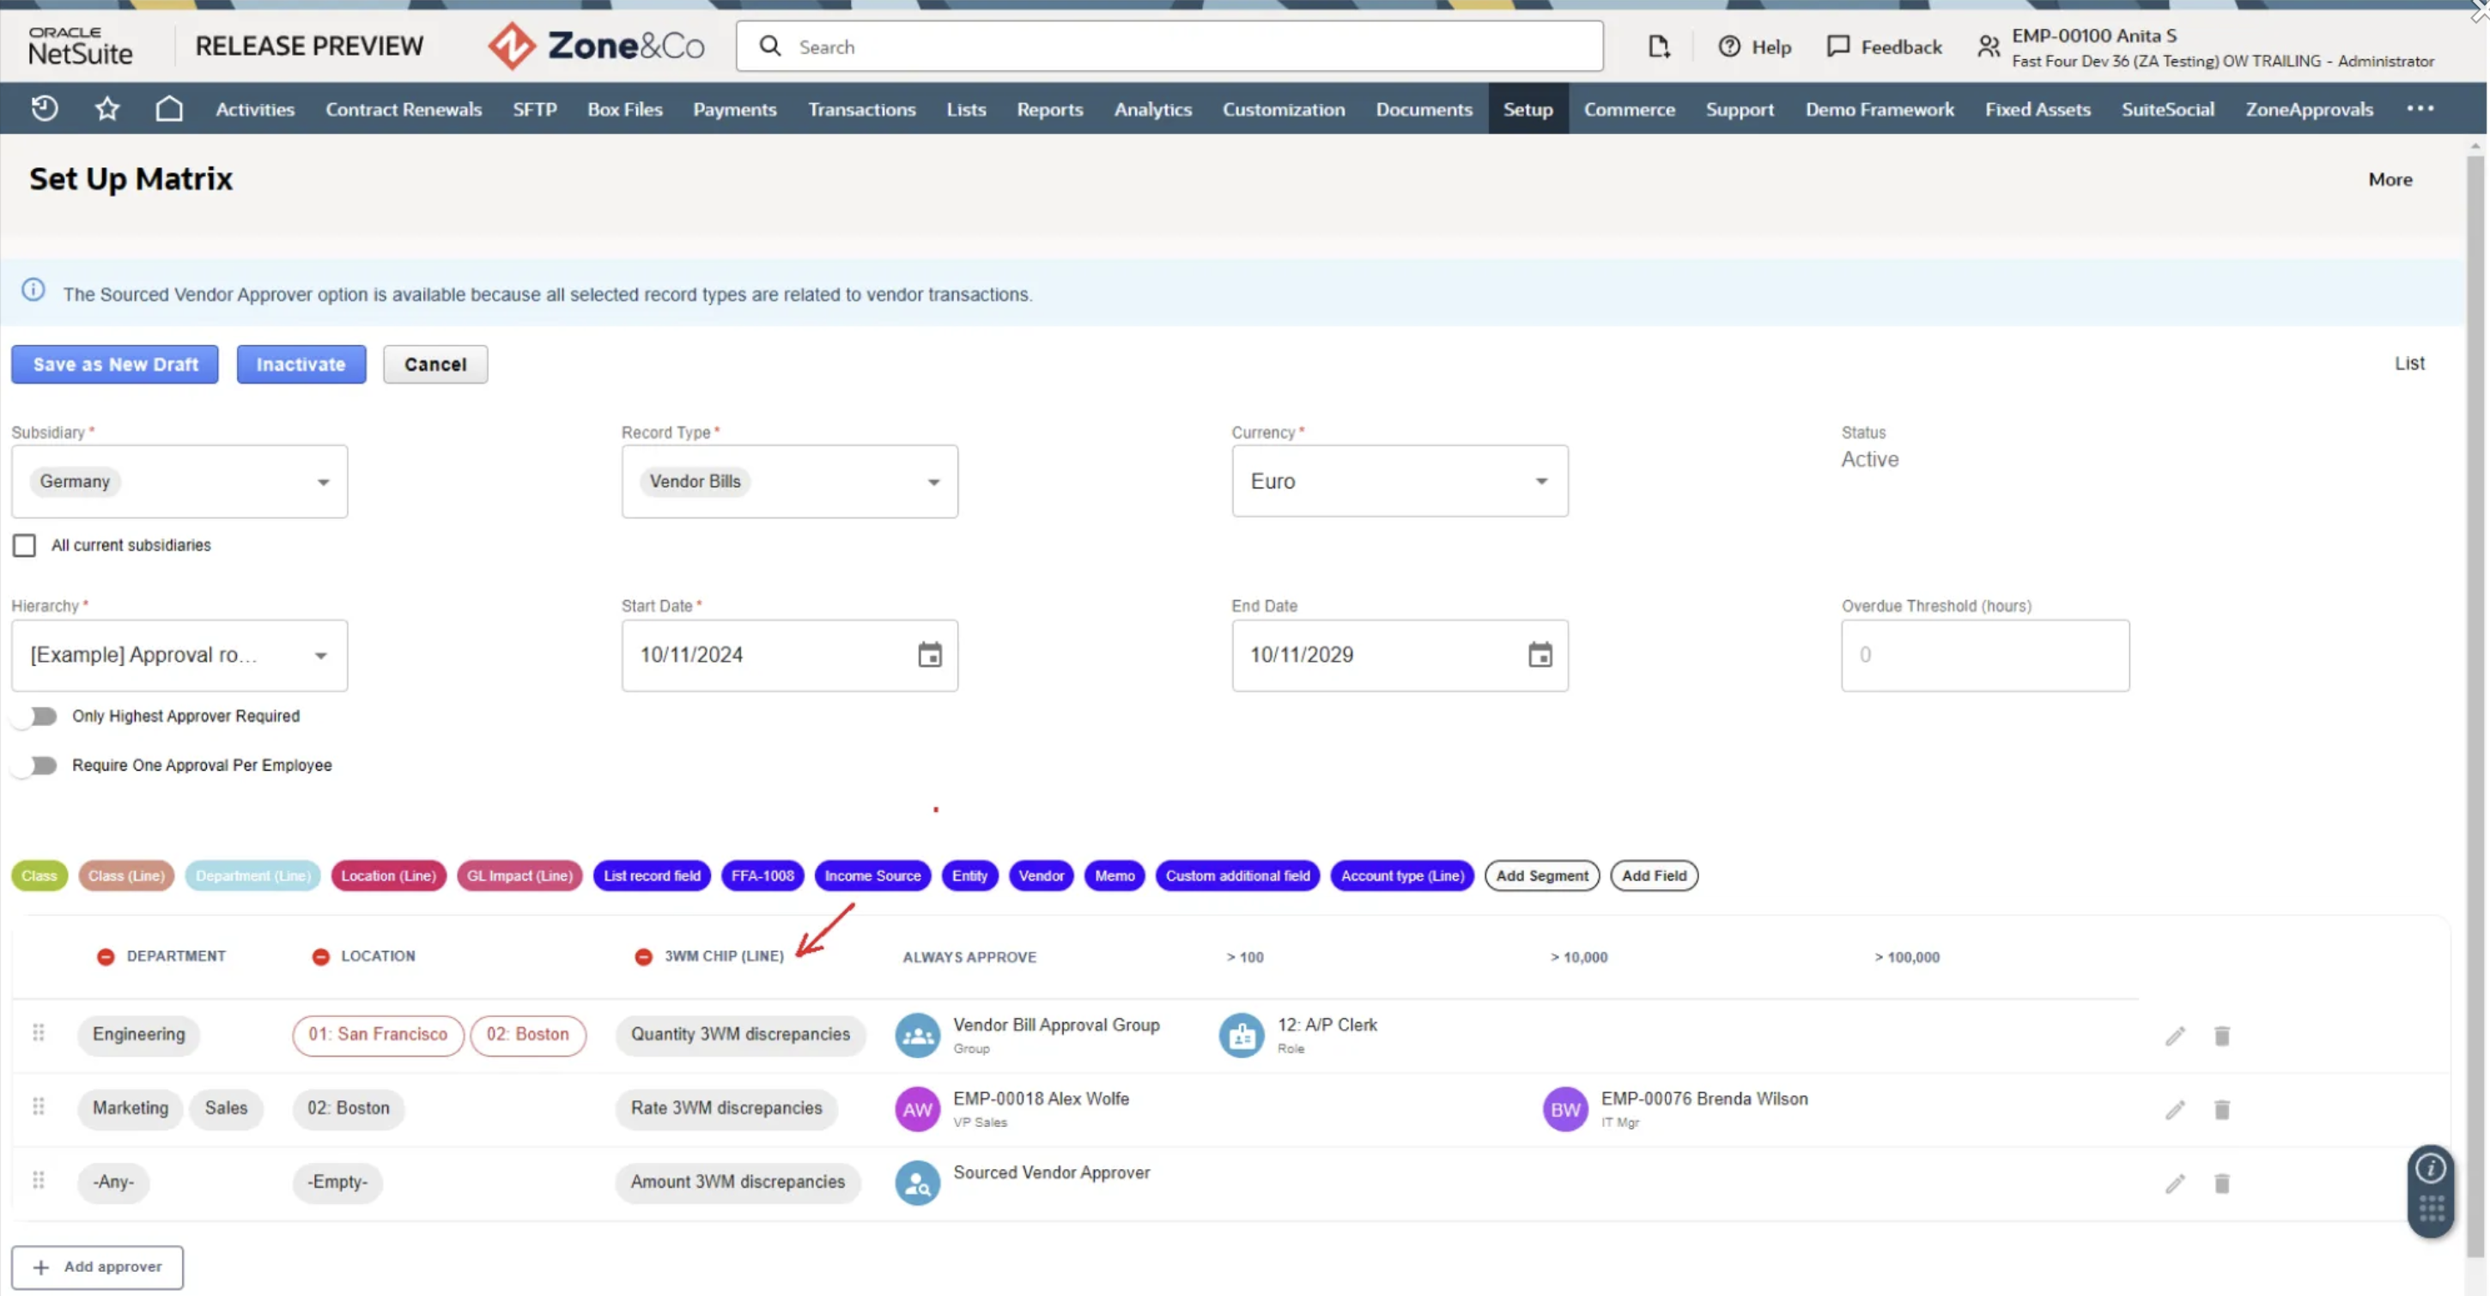Open the Customization menu
This screenshot has width=2490, height=1296.
[1283, 109]
